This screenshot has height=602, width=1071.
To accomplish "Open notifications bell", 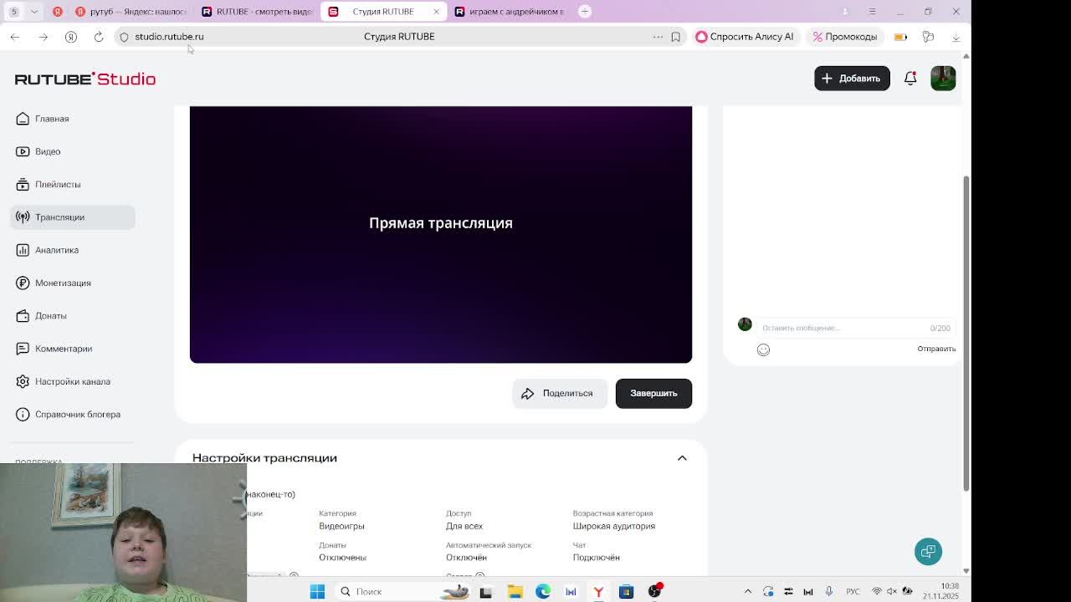I will 910,78.
